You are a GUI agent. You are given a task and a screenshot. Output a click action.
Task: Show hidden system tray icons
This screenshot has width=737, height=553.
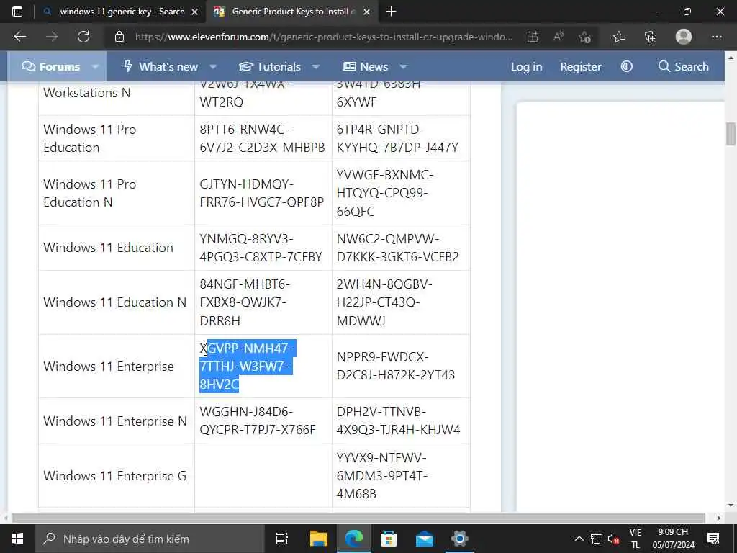click(579, 539)
